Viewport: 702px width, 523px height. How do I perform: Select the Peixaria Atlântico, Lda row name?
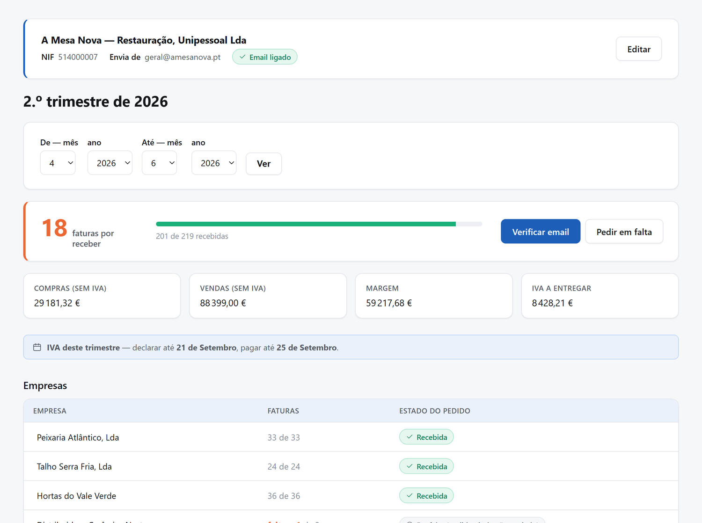[x=78, y=437]
